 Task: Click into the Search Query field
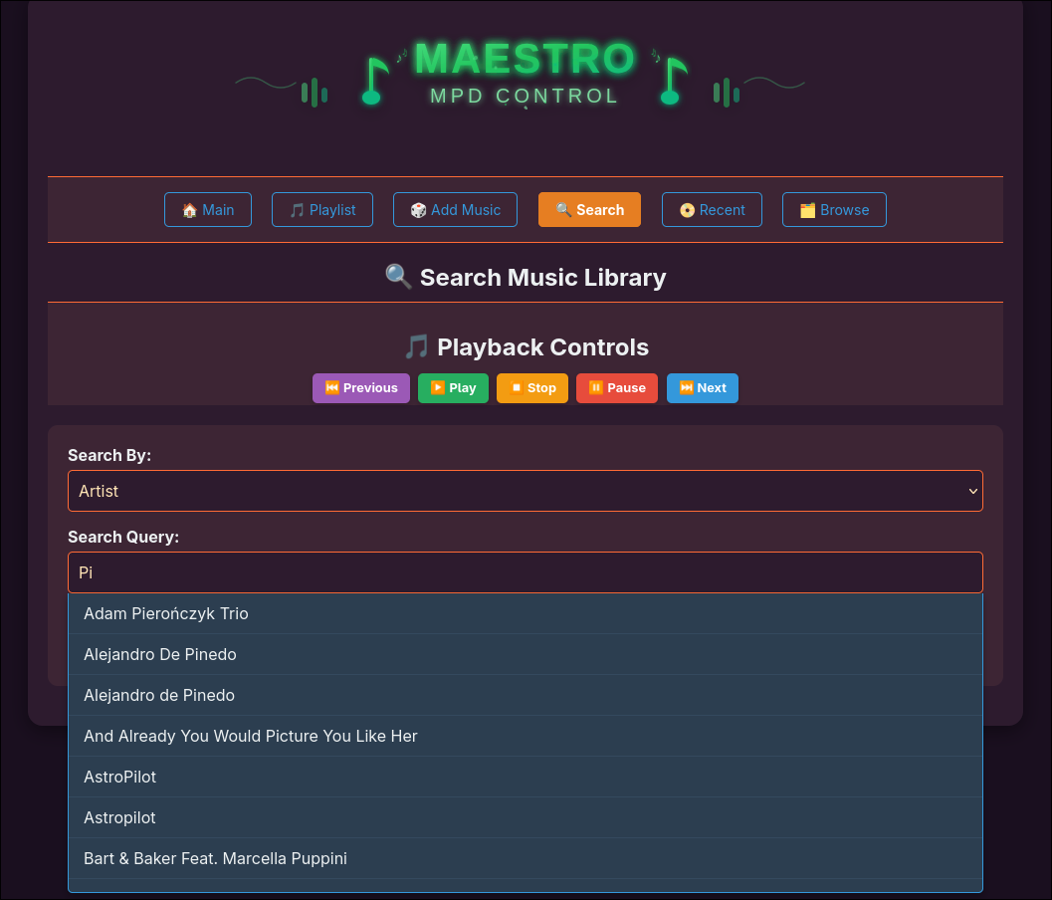[525, 572]
